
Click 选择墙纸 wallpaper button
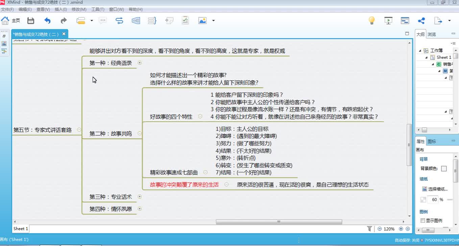pyautogui.click(x=435, y=189)
